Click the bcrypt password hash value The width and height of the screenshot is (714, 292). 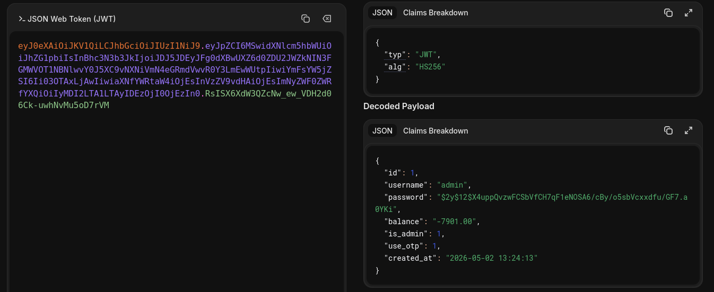tap(530, 203)
